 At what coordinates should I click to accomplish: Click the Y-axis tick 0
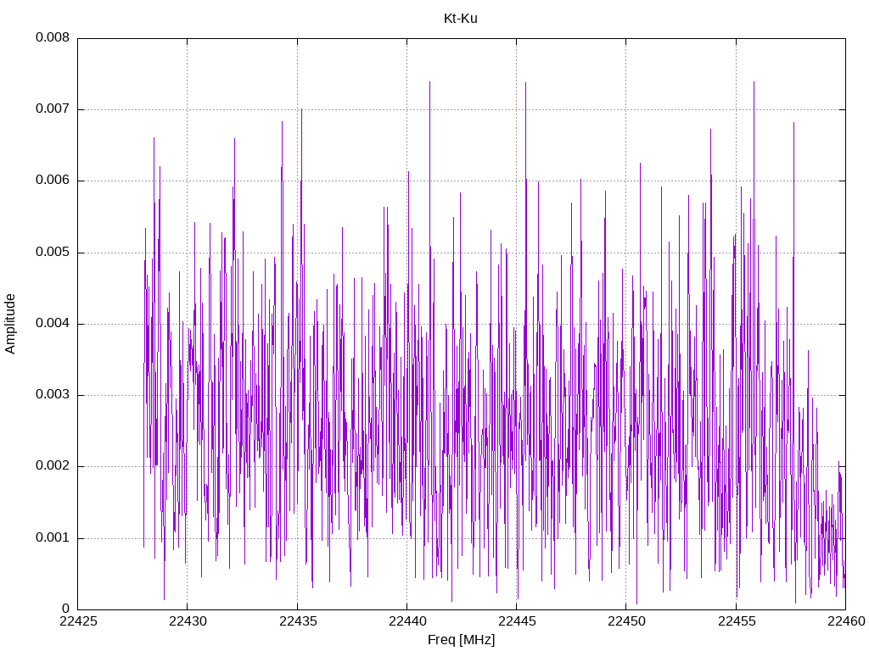pyautogui.click(x=66, y=609)
